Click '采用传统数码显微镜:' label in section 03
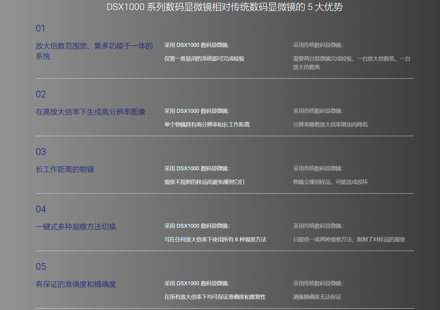This screenshot has height=310, width=440. [x=318, y=168]
